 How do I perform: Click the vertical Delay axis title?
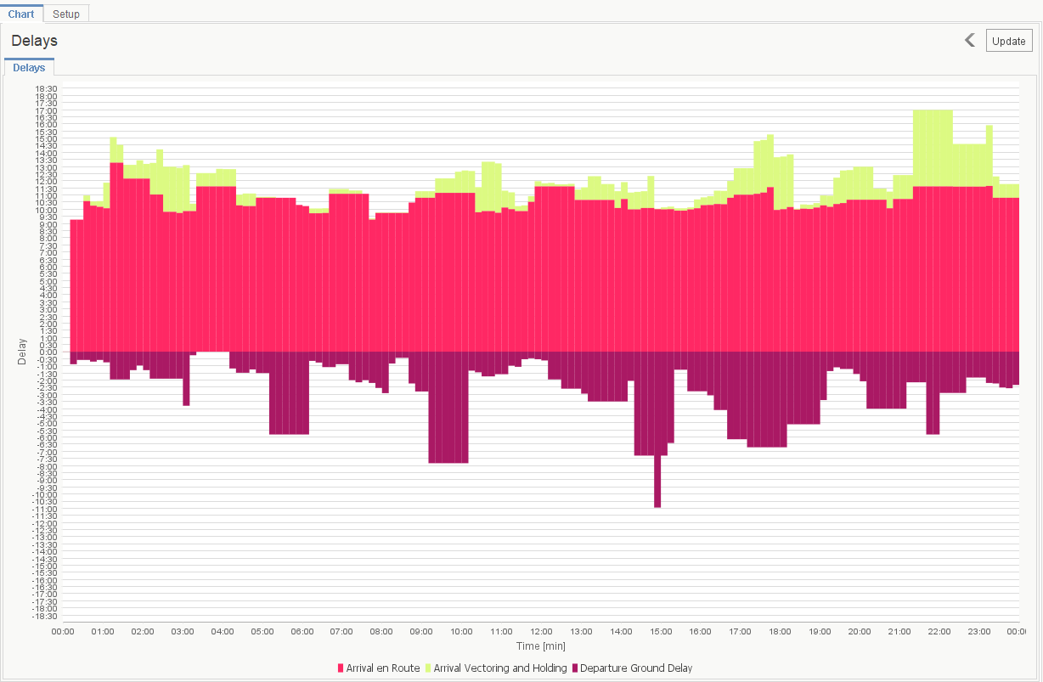coord(22,352)
